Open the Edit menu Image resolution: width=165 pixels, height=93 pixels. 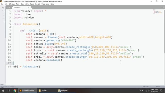click(x=6, y=4)
